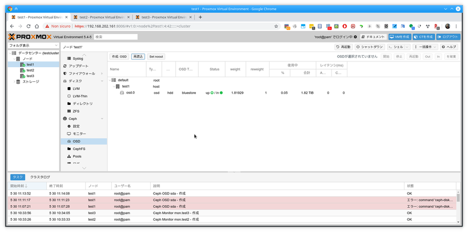Switch to the test2 browser tab
This screenshot has width=468, height=232.
pyautogui.click(x=101, y=17)
